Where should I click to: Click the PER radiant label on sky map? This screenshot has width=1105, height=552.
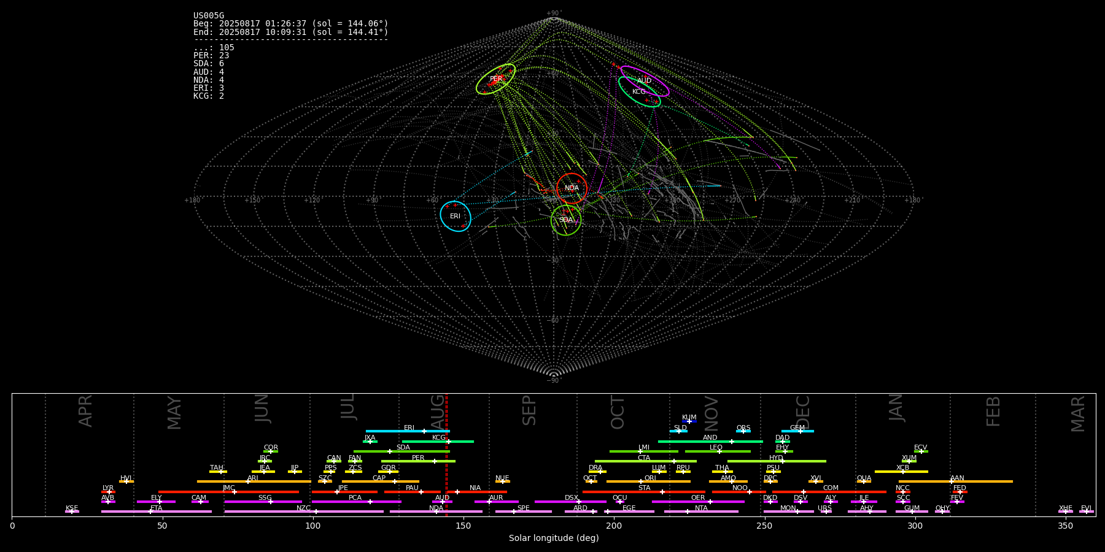(496, 79)
